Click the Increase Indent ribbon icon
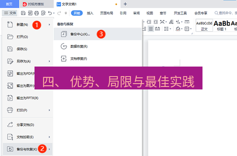 point(156,22)
